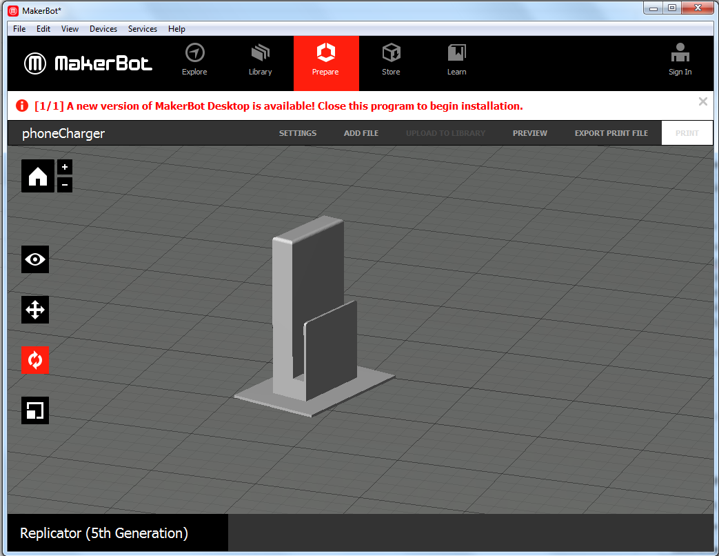Open the Explore section
Screen dimensions: 719x556
tap(194, 59)
